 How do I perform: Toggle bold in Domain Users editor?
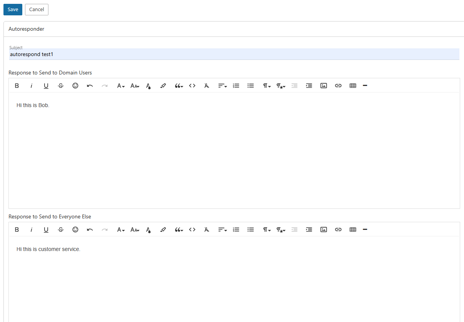click(x=17, y=86)
